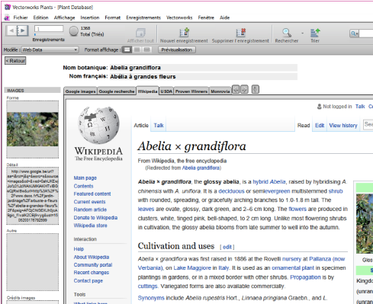Open Rechercher magnifier tool

tap(287, 33)
